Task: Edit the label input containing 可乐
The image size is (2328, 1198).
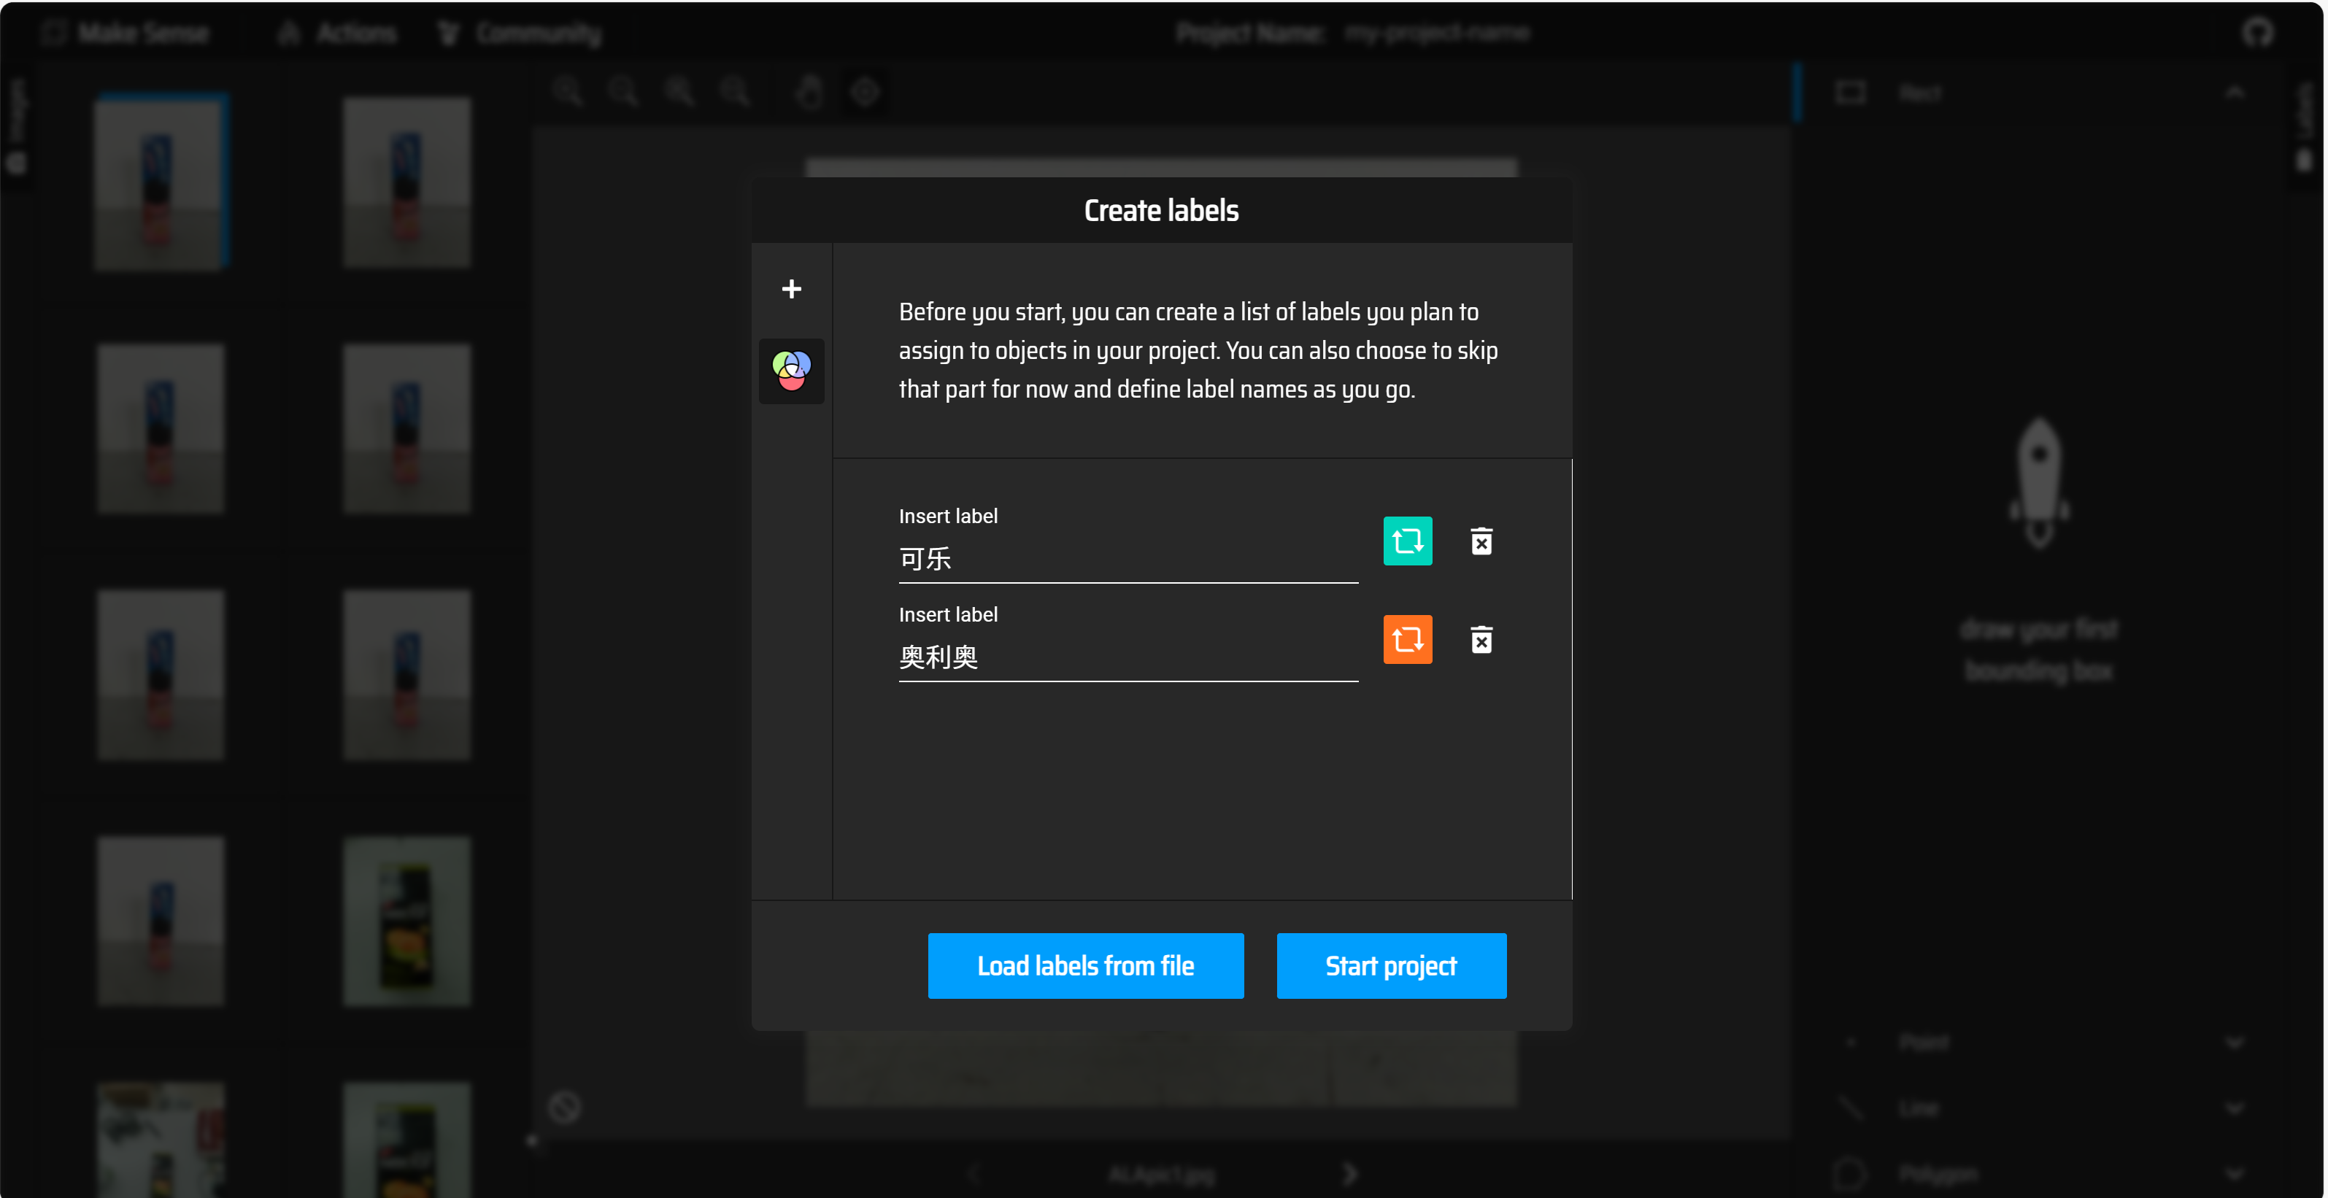Action: click(1128, 560)
